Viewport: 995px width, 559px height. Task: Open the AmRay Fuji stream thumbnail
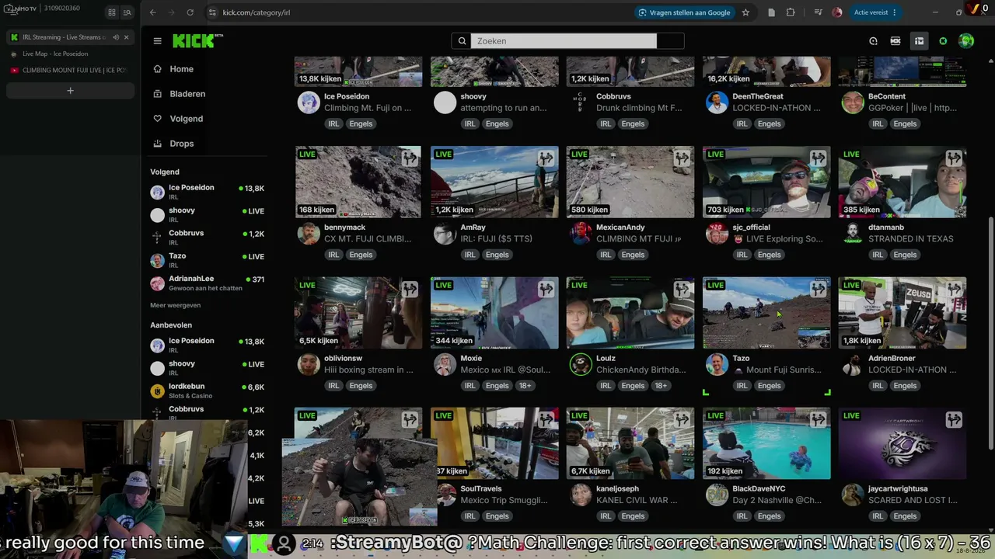point(494,182)
